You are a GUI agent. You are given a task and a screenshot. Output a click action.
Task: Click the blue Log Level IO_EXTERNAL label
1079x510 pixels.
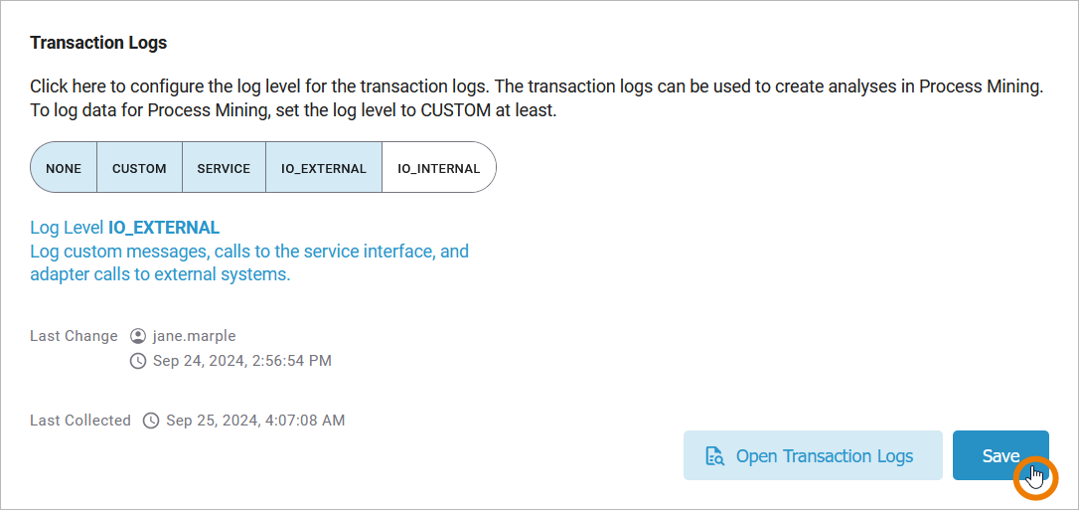pyautogui.click(x=125, y=228)
